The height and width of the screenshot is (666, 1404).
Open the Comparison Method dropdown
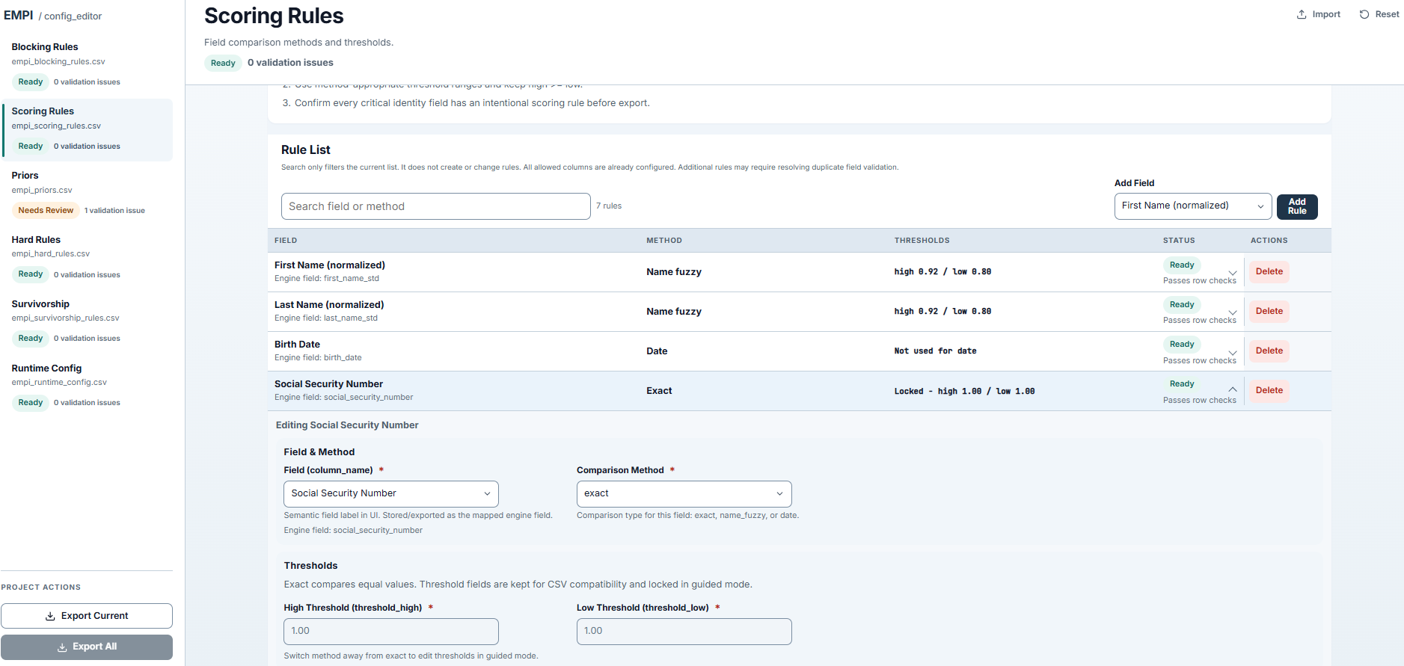pyautogui.click(x=684, y=494)
